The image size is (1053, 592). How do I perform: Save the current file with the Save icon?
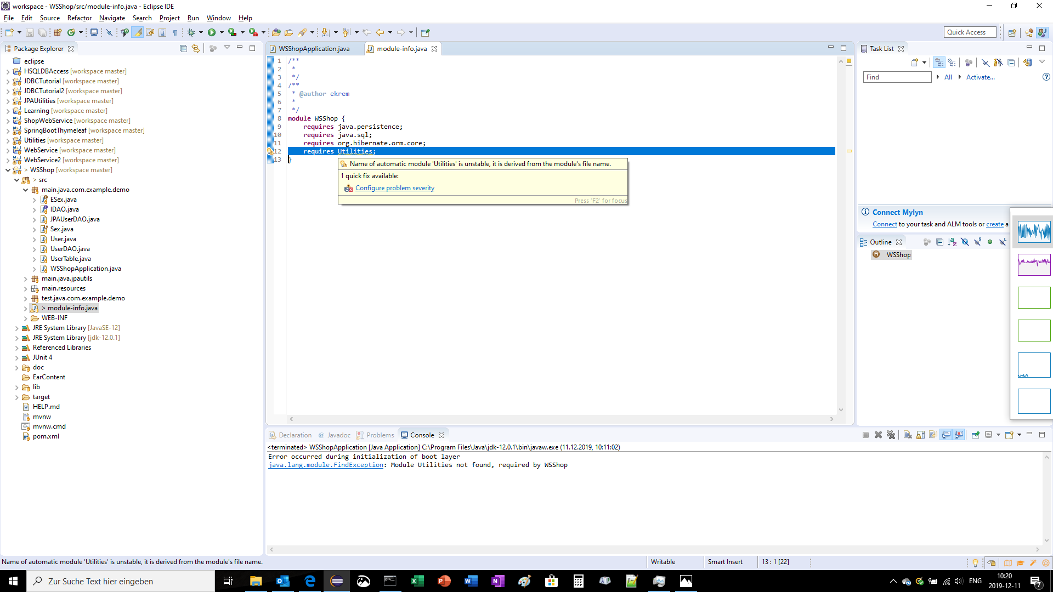tap(29, 32)
